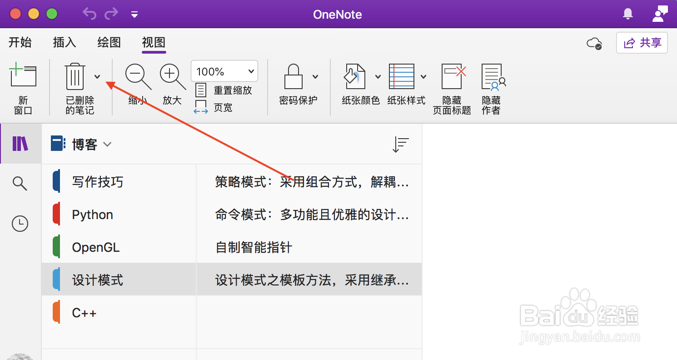Switch to the 开始 ribbon tab
The image size is (677, 360).
tap(20, 42)
